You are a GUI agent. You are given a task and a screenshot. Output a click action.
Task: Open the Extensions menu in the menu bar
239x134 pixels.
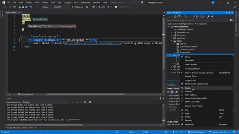[86, 3]
